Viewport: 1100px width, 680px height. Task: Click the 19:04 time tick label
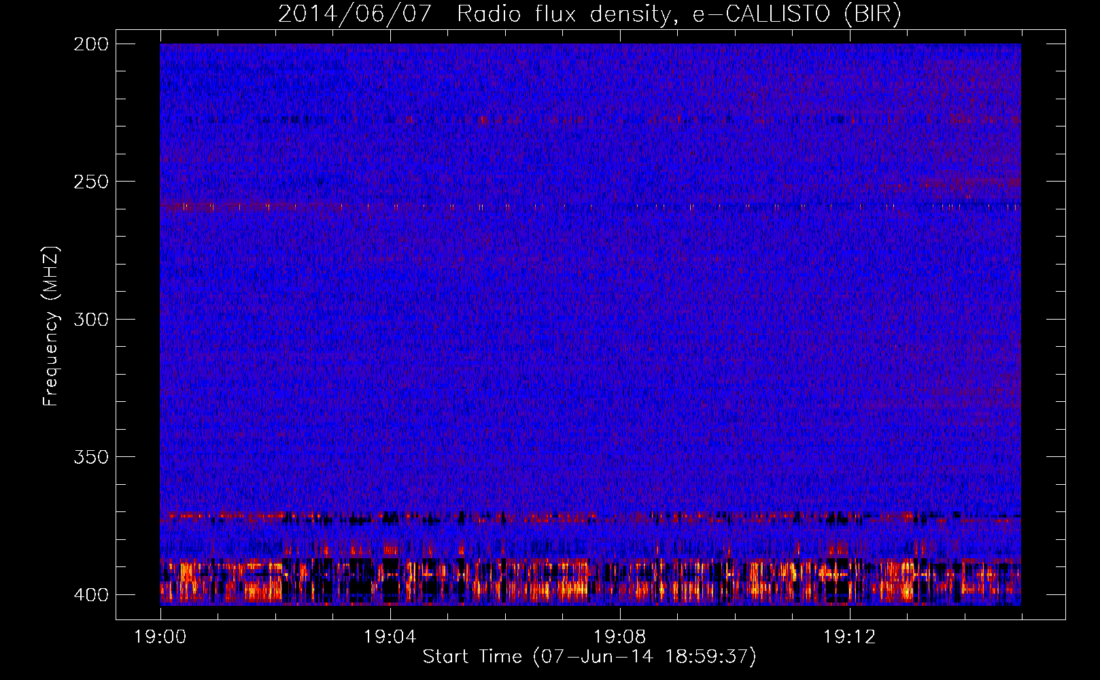point(390,637)
